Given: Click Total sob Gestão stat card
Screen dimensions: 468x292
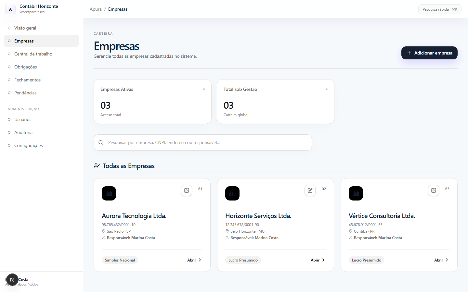Looking at the screenshot, I should pos(276,102).
